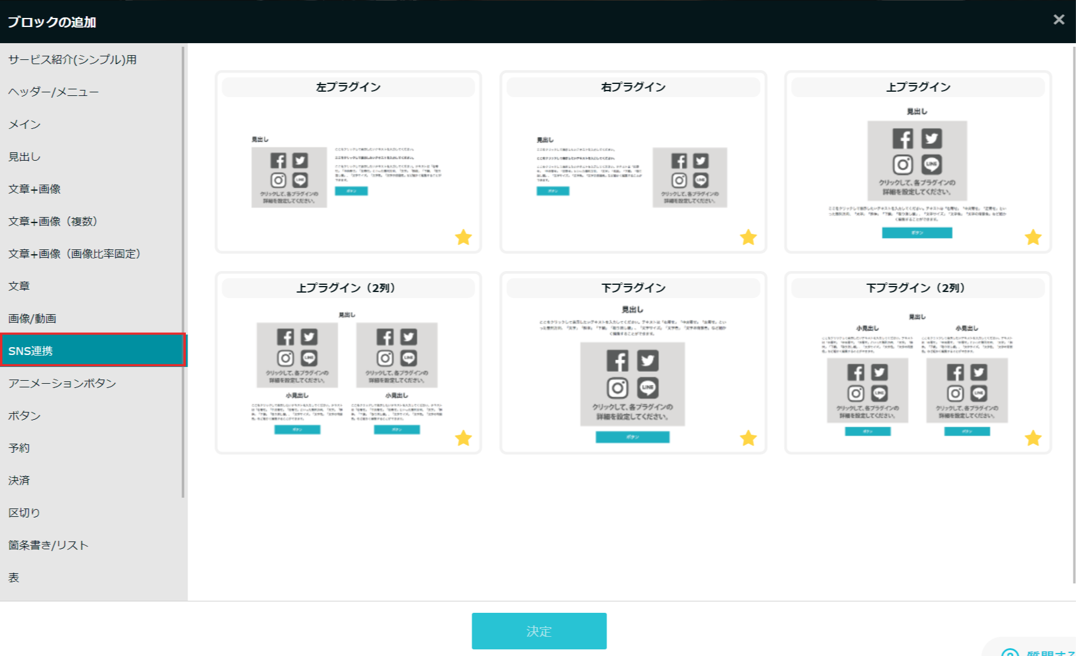This screenshot has width=1076, height=656.
Task: Select the SNS連携 category
Action: tap(92, 350)
